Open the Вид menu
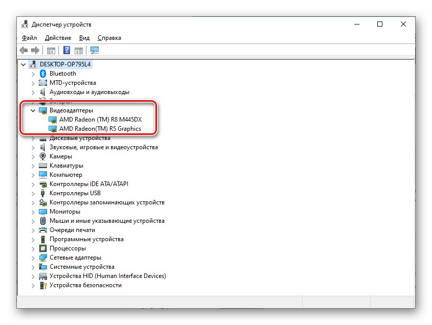Viewport: 432px width, 325px height. click(x=84, y=38)
